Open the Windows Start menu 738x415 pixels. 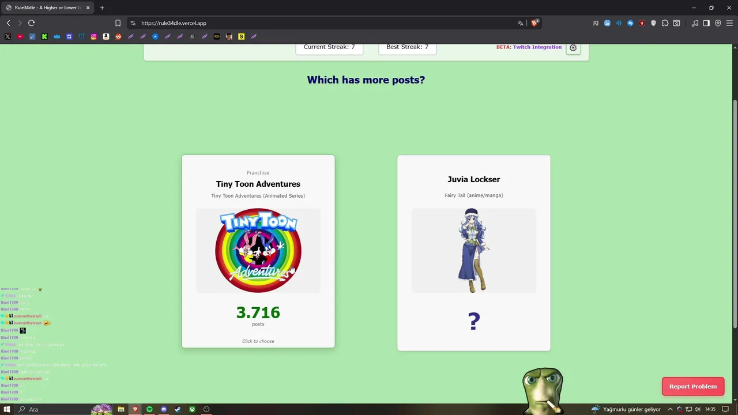7,409
